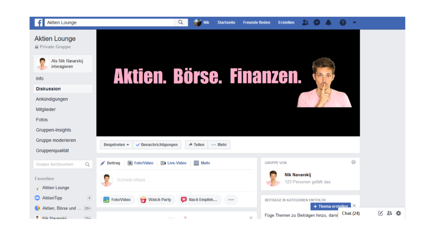Click the Aktien Lounge group title
The image size is (439, 247).
(55, 39)
